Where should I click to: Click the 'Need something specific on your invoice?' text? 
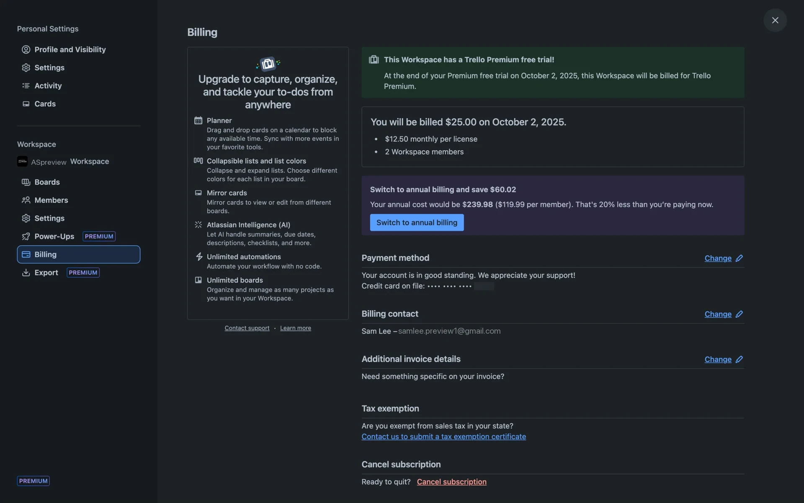pyautogui.click(x=433, y=376)
